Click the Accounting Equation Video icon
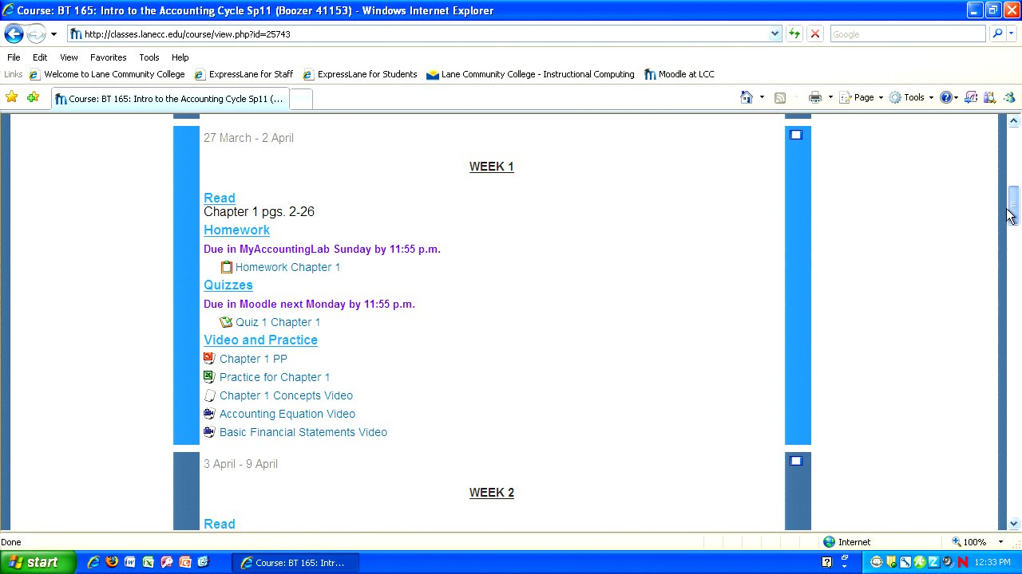 pyautogui.click(x=209, y=414)
